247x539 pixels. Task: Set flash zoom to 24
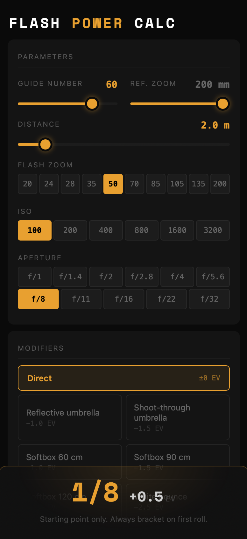(x=49, y=184)
